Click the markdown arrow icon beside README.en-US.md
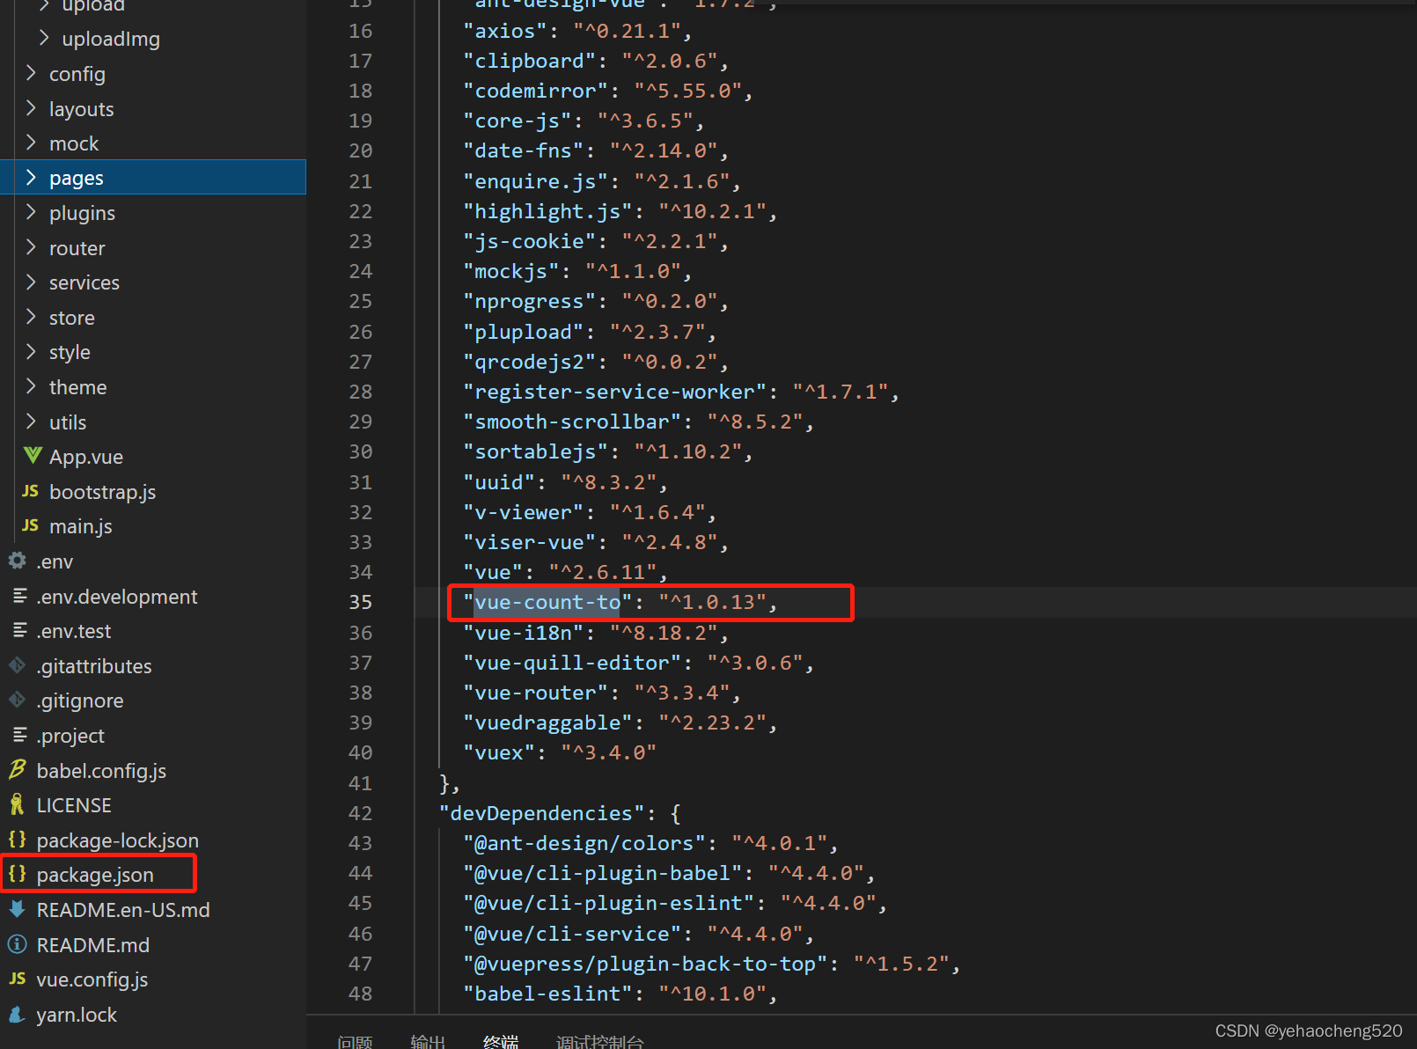The image size is (1417, 1049). tap(18, 909)
